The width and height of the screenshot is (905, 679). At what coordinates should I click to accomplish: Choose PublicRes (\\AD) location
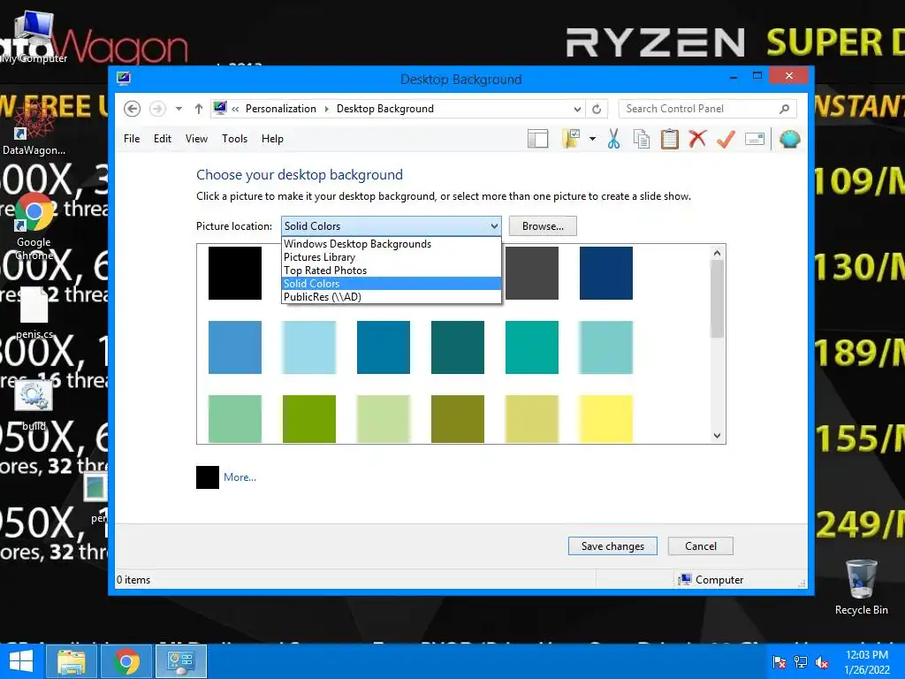pyautogui.click(x=392, y=297)
